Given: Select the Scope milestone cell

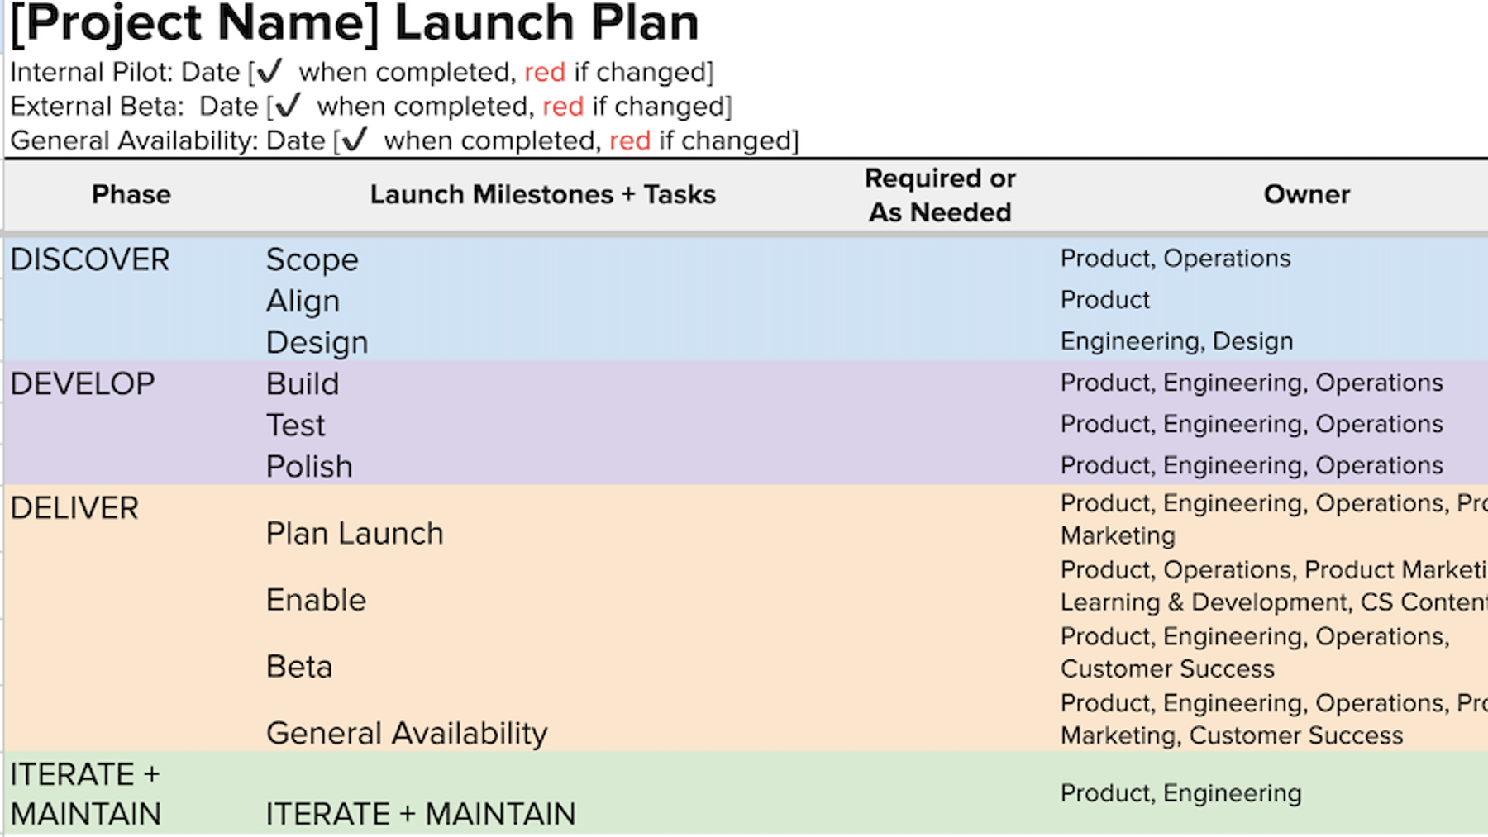Looking at the screenshot, I should click(312, 259).
